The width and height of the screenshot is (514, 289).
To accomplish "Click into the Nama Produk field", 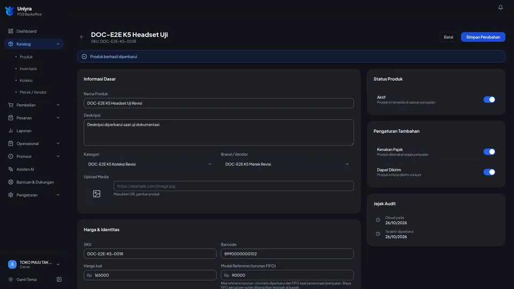I will coord(218,103).
